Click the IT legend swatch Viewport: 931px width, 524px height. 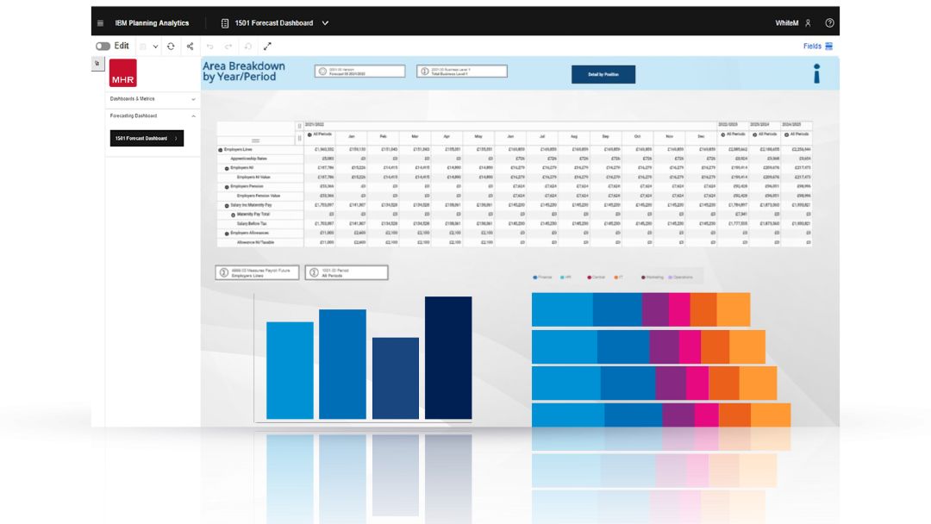tap(615, 278)
